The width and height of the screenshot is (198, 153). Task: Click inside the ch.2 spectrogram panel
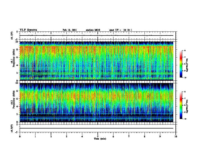96,102
